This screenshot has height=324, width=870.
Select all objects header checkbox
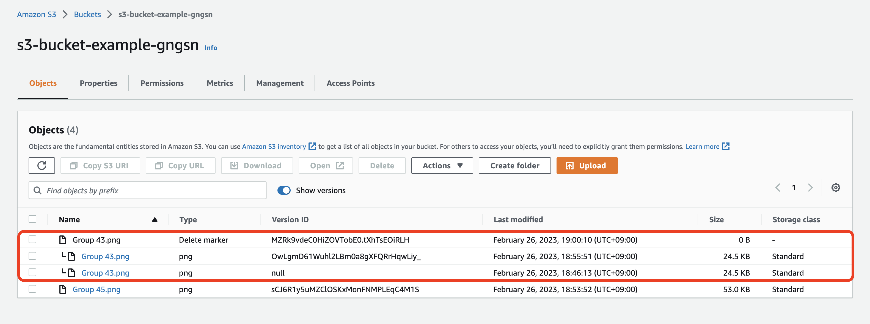pos(32,219)
